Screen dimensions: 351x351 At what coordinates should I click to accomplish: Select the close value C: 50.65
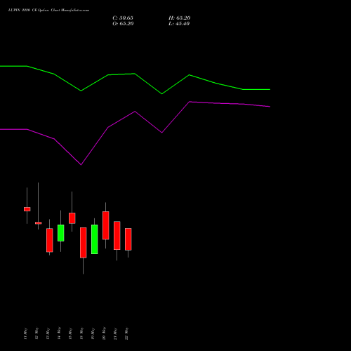[x=123, y=18]
